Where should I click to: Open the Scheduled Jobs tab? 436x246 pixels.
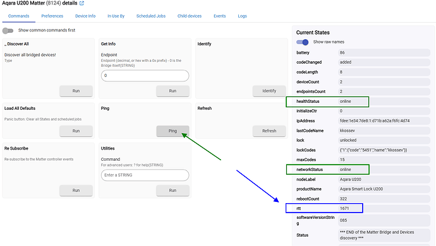151,16
